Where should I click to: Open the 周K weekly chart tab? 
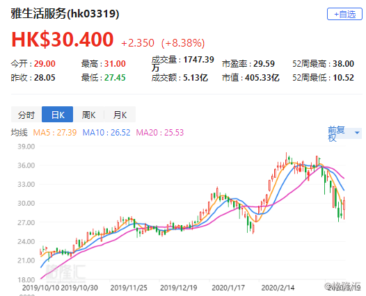[88, 115]
